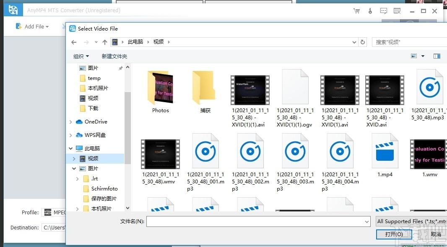The image size is (447, 247).
Task: Expand the WPS网盘 tree node
Action: (71, 135)
